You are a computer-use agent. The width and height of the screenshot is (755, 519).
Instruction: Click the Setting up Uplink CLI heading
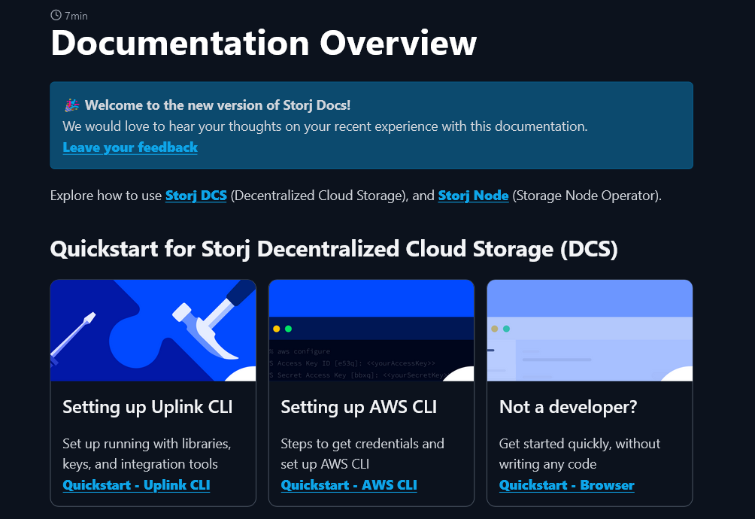click(x=147, y=408)
